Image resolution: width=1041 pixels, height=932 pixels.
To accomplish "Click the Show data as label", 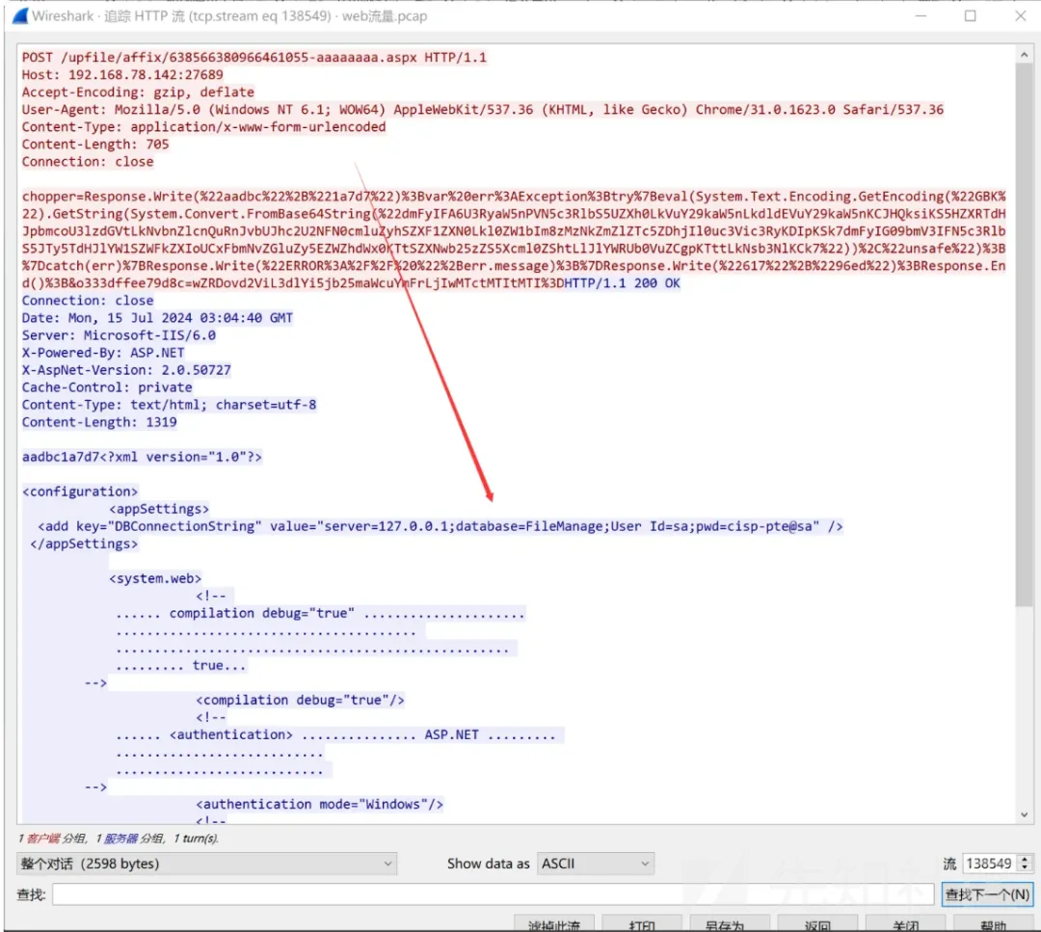I will (488, 864).
